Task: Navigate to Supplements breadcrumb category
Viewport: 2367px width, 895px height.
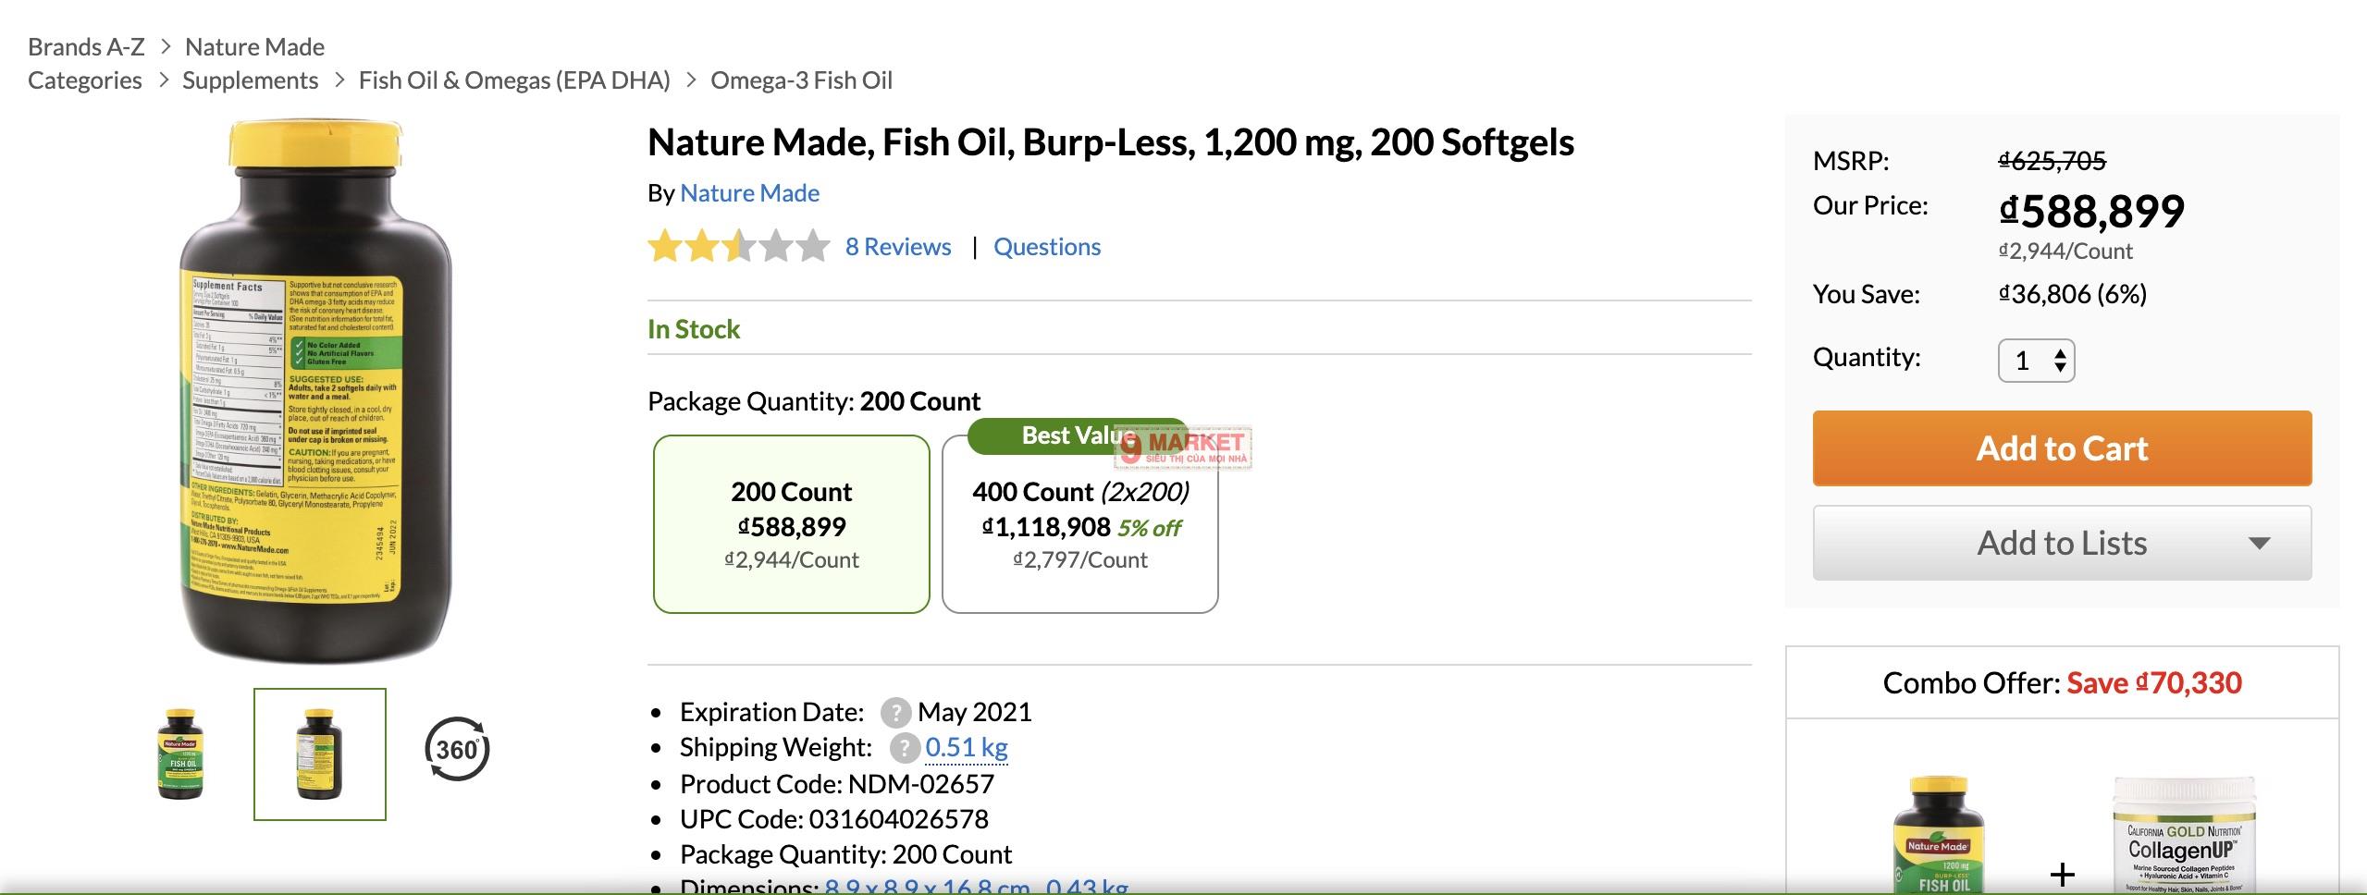Action: tap(250, 80)
